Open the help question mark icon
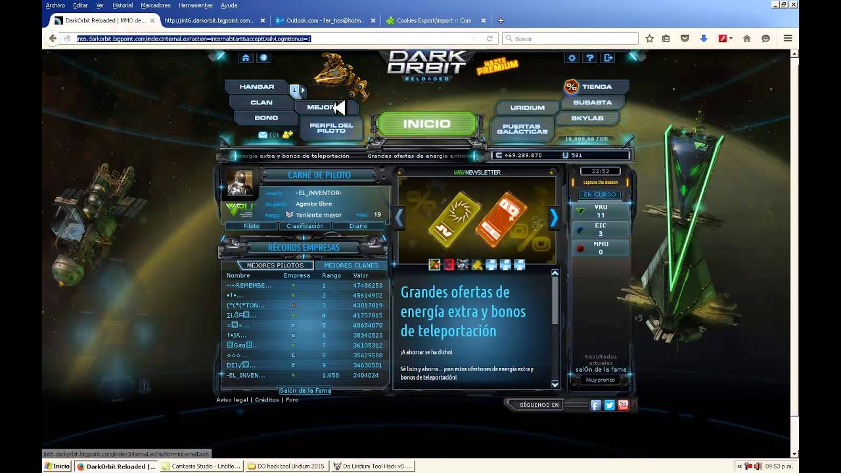 (590, 58)
